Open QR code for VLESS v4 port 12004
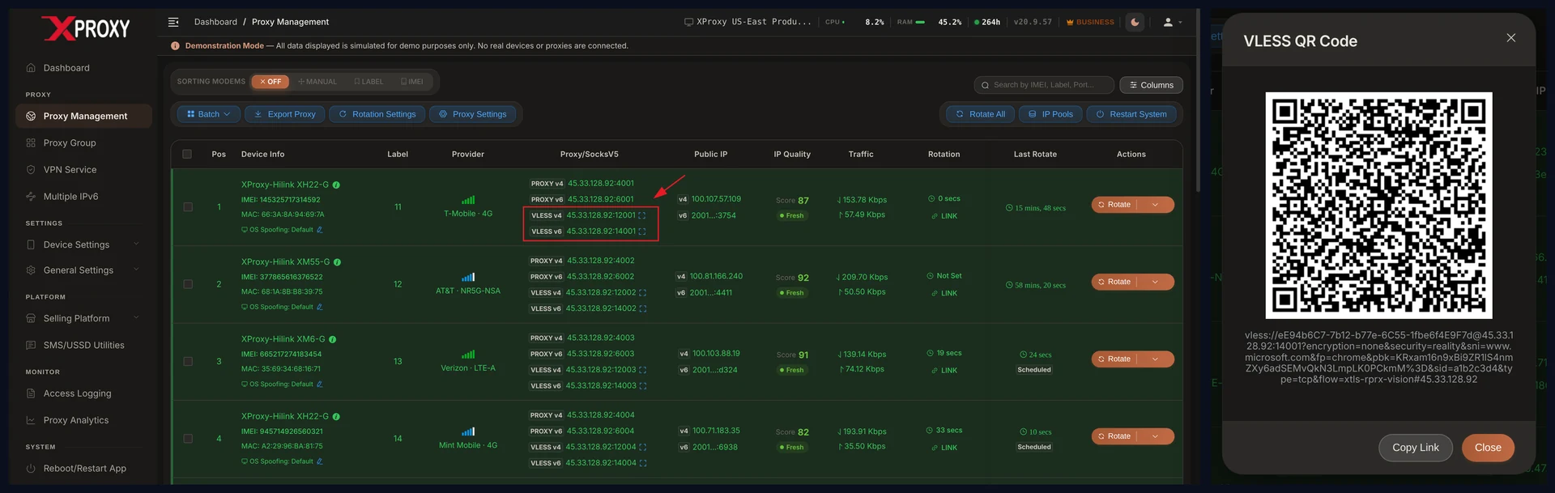1555x493 pixels. (x=643, y=447)
